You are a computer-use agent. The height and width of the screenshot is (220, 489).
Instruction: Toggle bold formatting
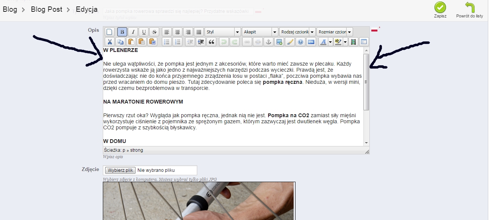point(122,32)
